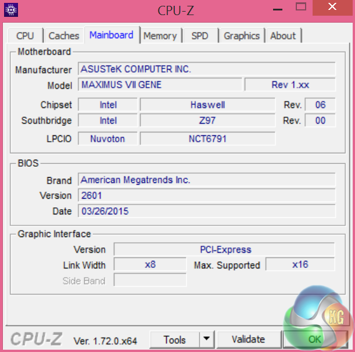Click the Nuvoton LPCIO field
Screen dimensions: 355x352
click(x=107, y=139)
